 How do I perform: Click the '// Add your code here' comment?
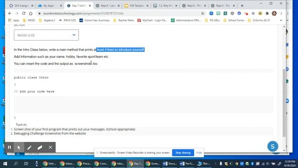34,91
